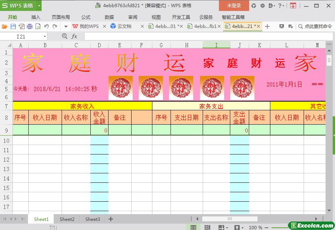The width and height of the screenshot is (335, 230).
Task: Click the Save icon in quick toolbar
Action: [x=13, y=26]
